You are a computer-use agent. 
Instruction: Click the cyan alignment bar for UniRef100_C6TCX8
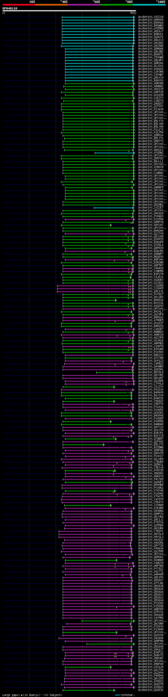click(x=98, y=17)
